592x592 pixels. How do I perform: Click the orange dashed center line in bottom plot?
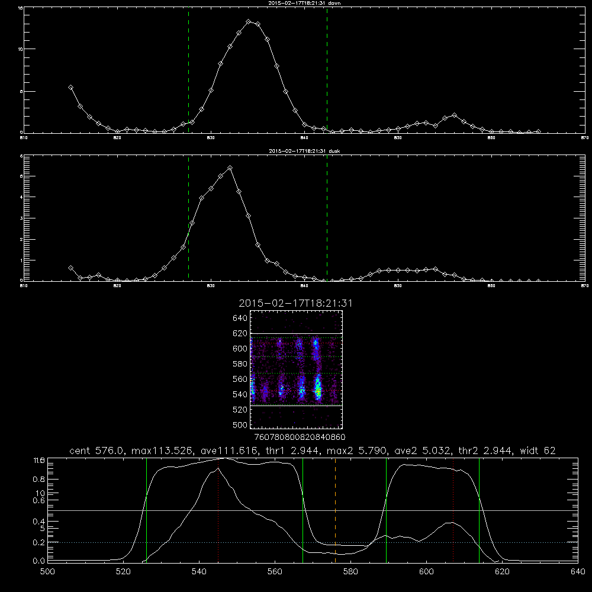[335, 510]
